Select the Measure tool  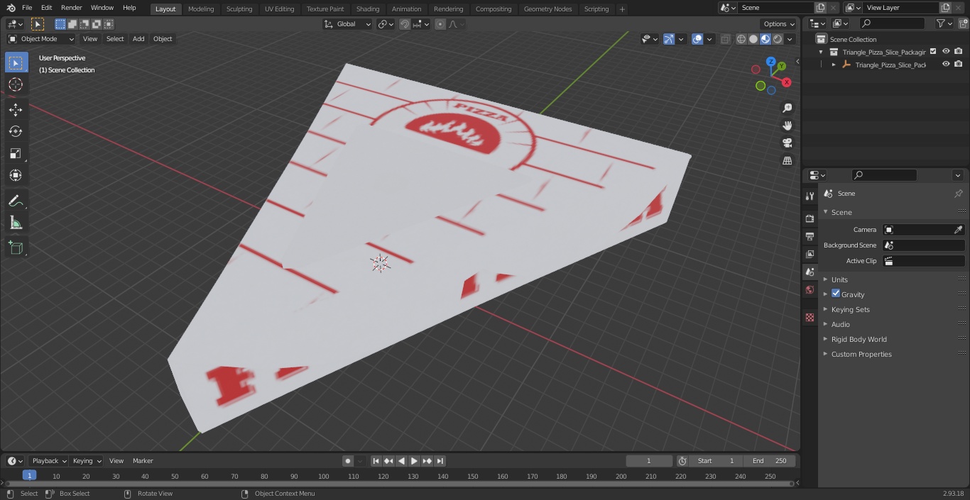16,223
